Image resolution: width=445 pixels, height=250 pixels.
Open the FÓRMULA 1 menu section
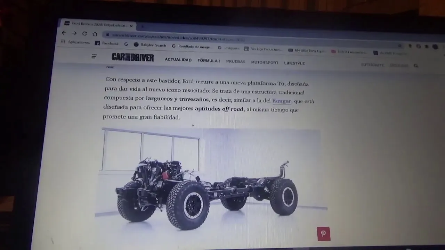[x=209, y=61]
